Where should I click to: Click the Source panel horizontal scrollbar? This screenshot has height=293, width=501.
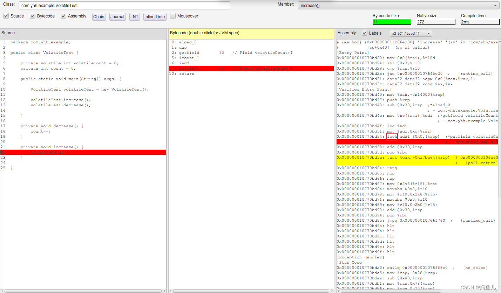click(x=83, y=291)
